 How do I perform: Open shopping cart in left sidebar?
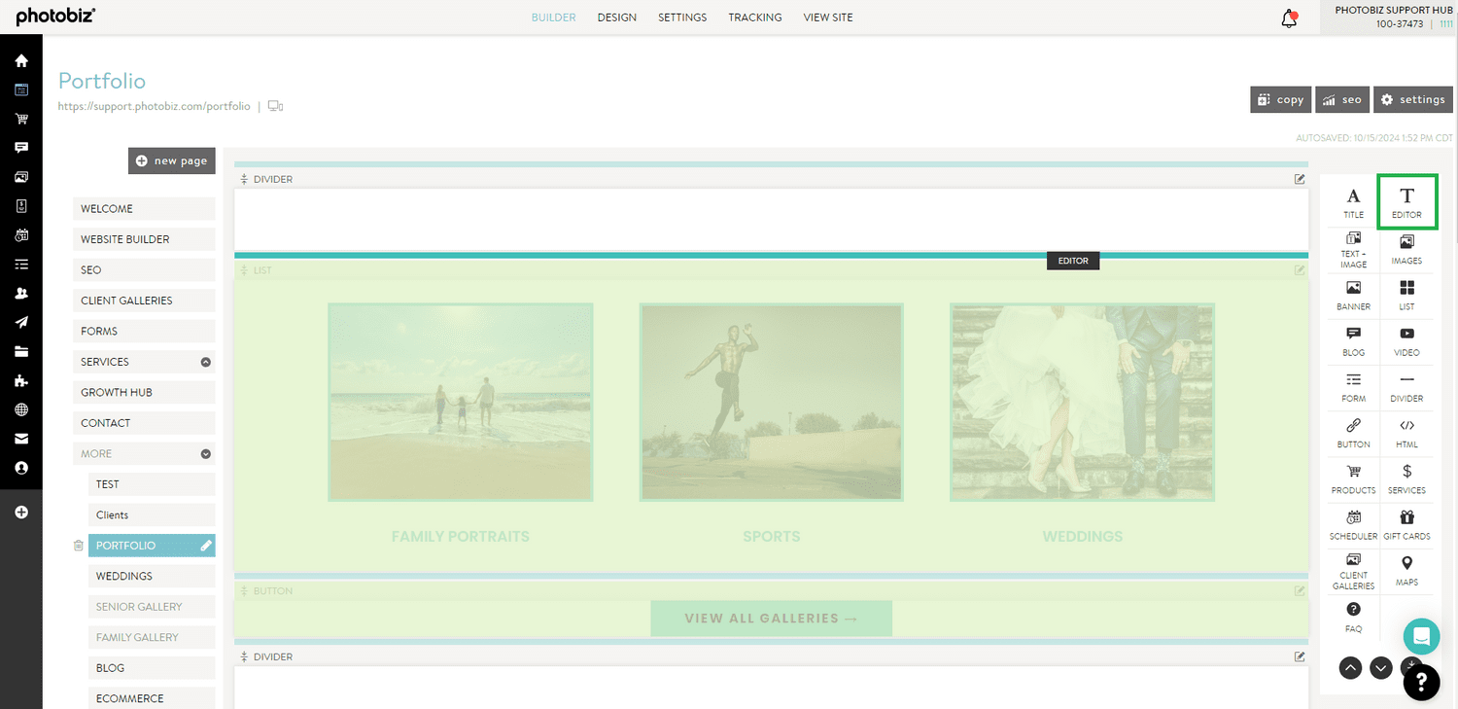pos(21,119)
